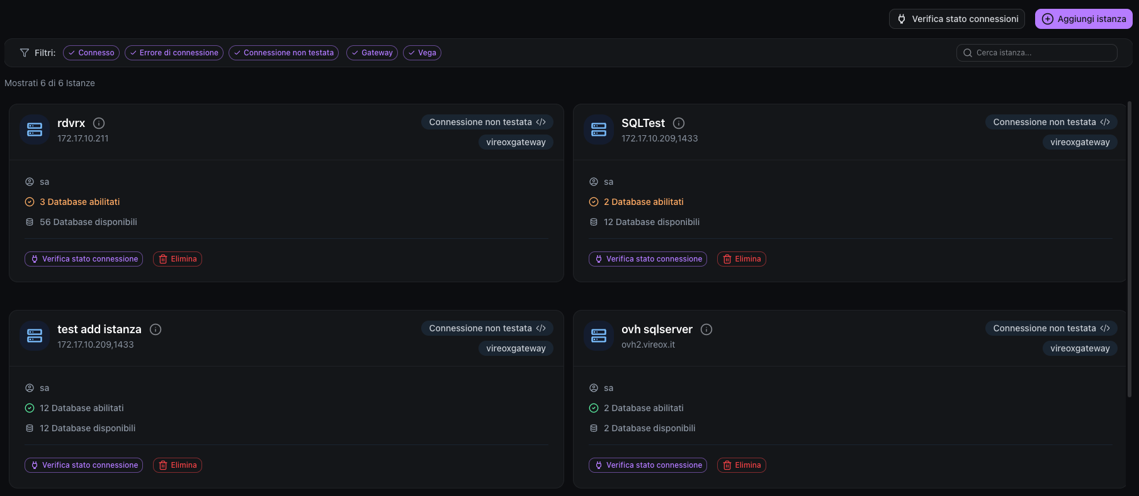Verify connection status for rdvrx

click(84, 259)
